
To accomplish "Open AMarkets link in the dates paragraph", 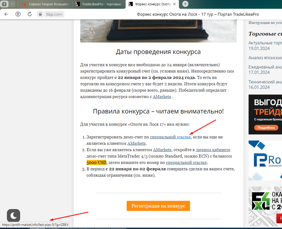I will click(x=162, y=97).
